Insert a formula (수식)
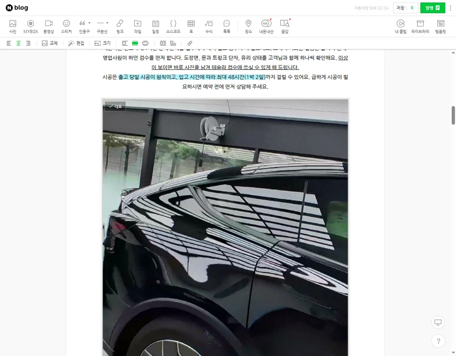Image resolution: width=456 pixels, height=356 pixels. 209,26
